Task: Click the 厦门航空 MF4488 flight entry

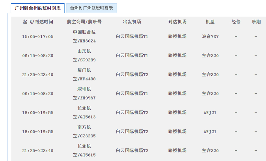Action: (x=84, y=74)
